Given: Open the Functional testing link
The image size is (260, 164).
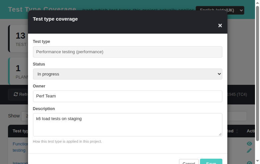Looking at the screenshot, I should (20, 147).
